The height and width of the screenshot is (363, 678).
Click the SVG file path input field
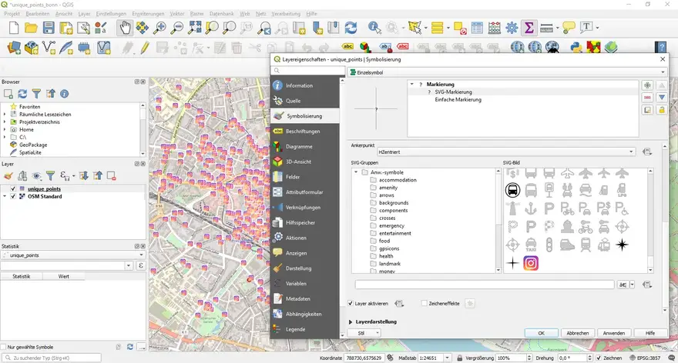485,285
